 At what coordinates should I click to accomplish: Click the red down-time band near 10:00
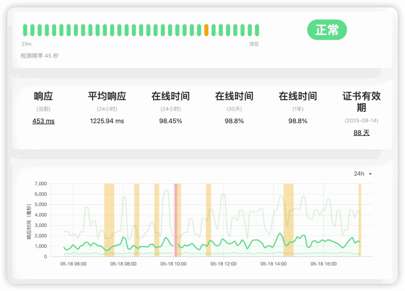(x=176, y=220)
